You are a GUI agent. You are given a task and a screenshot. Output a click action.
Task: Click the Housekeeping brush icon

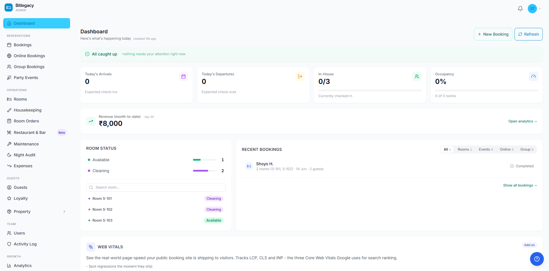tap(9, 110)
